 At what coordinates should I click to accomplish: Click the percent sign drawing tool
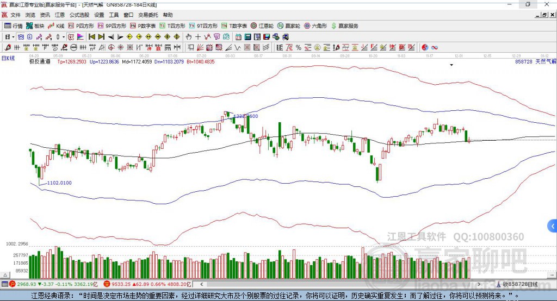pos(299,48)
